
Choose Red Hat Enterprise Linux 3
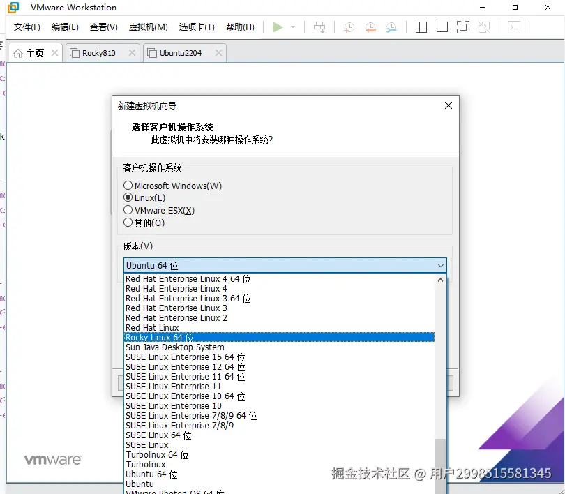279,308
